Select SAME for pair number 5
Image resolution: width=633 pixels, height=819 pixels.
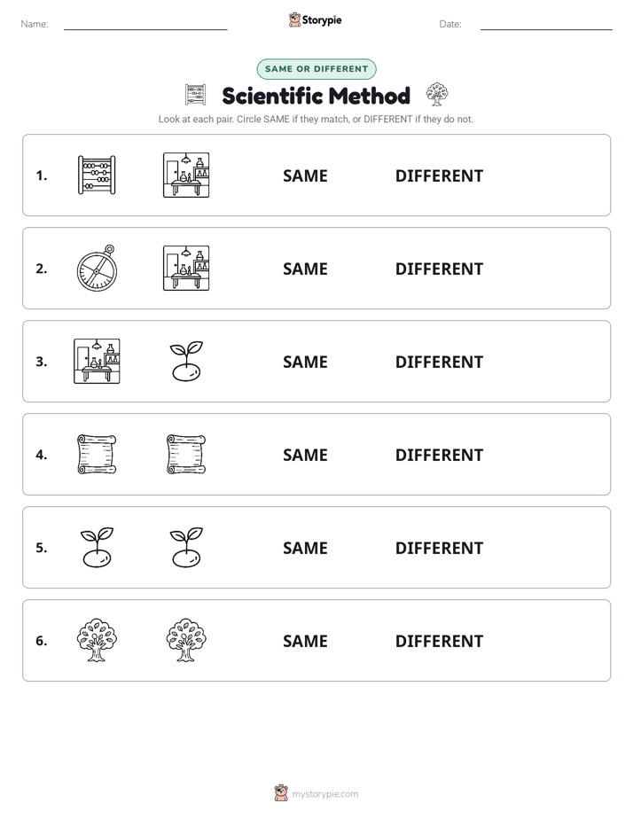pyautogui.click(x=305, y=548)
